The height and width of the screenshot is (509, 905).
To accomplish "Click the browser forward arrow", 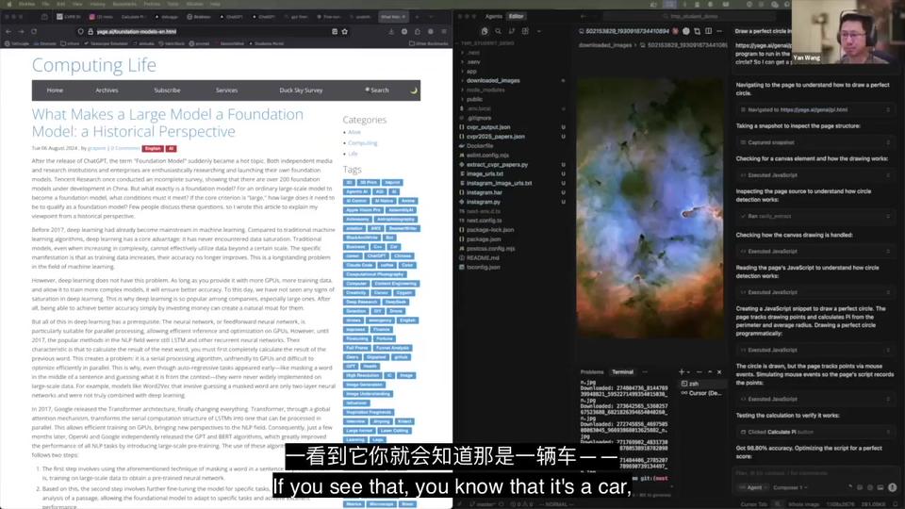I will [x=21, y=31].
